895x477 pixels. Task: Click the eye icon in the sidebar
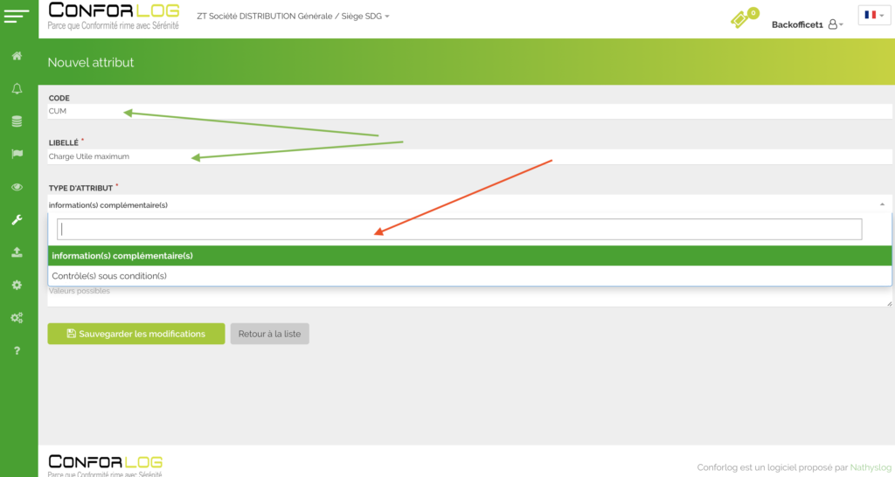coord(17,187)
